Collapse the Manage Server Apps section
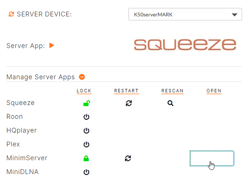Screen dimensions: 249x182 [x=82, y=77]
